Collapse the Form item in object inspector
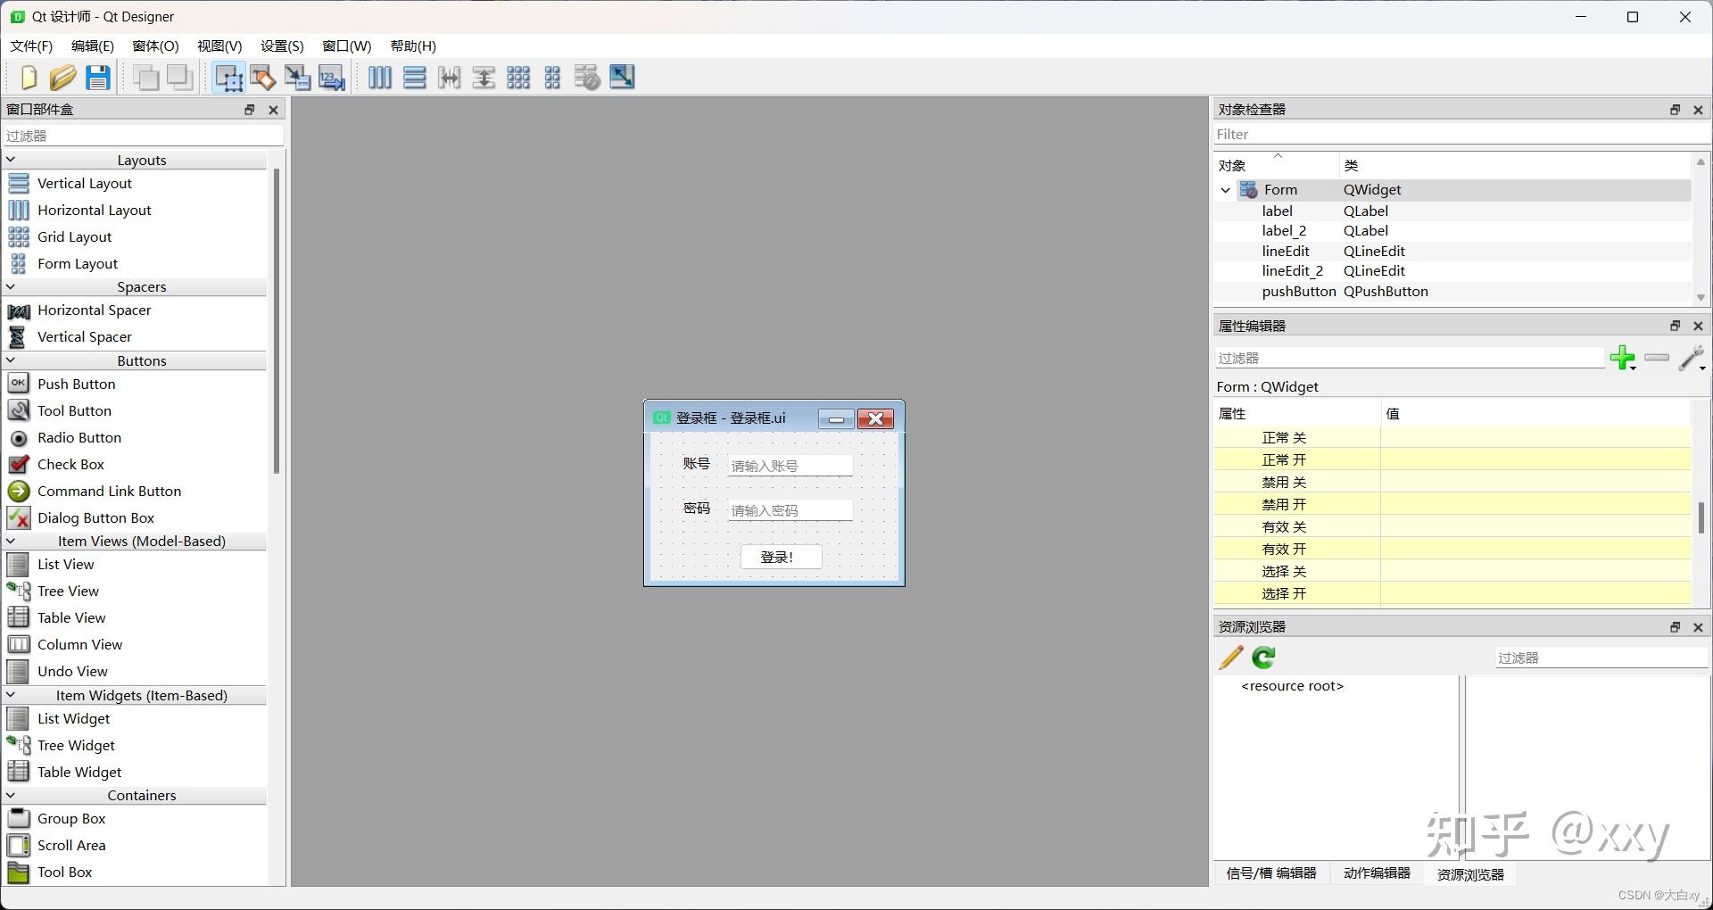The image size is (1713, 910). 1225,189
